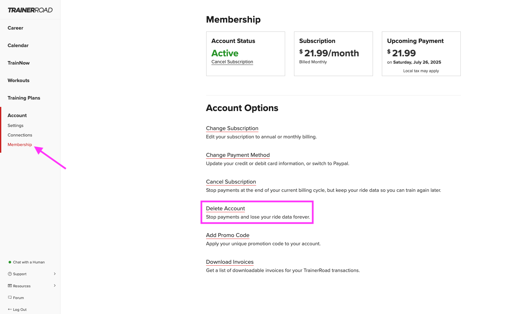Screen dimensions: 505x314
Task: Open the Calendar page
Action: [18, 45]
